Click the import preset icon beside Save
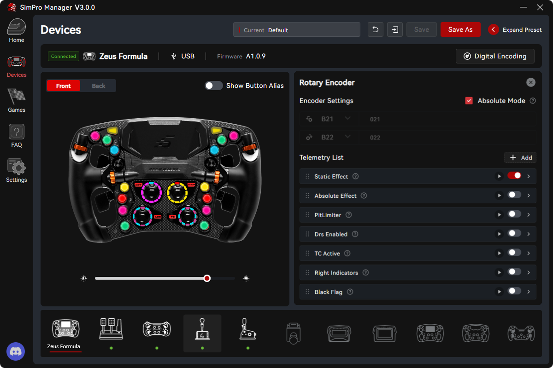Image resolution: width=553 pixels, height=368 pixels. (395, 29)
